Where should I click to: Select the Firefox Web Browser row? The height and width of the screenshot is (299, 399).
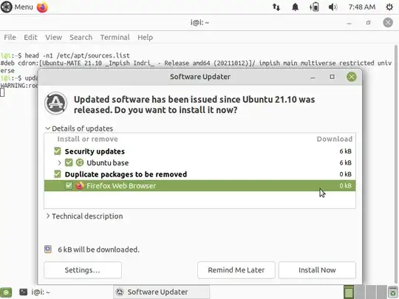click(x=199, y=185)
